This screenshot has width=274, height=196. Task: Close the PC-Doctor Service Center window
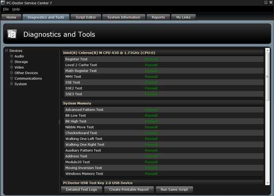[270, 3]
